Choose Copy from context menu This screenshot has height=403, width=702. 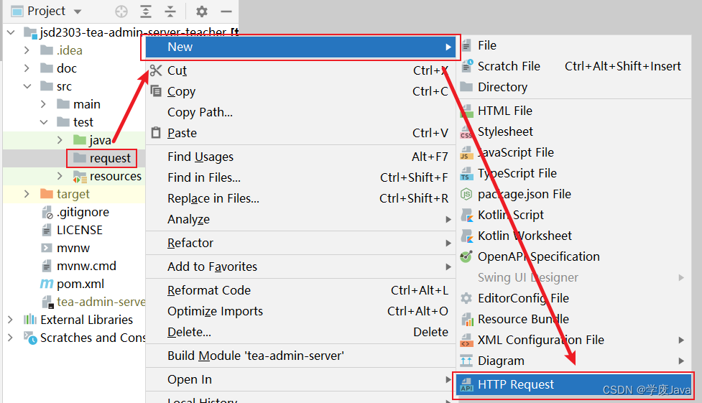coord(300,91)
